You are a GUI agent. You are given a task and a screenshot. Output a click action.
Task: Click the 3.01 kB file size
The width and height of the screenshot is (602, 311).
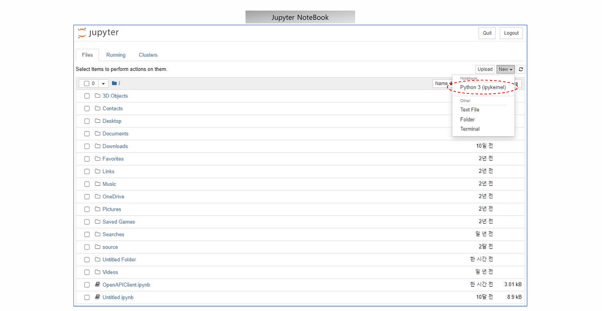(513, 285)
